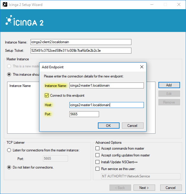186x194 pixels.
Task: Click the < Back button
Action: (120, 188)
